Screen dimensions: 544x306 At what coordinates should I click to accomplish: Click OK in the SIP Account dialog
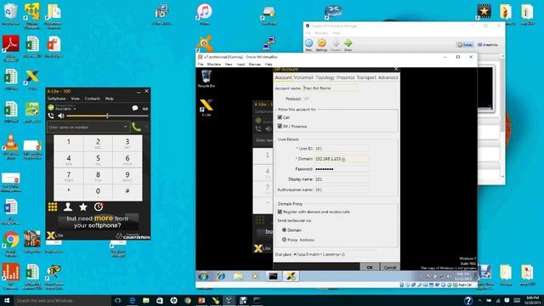(x=370, y=267)
